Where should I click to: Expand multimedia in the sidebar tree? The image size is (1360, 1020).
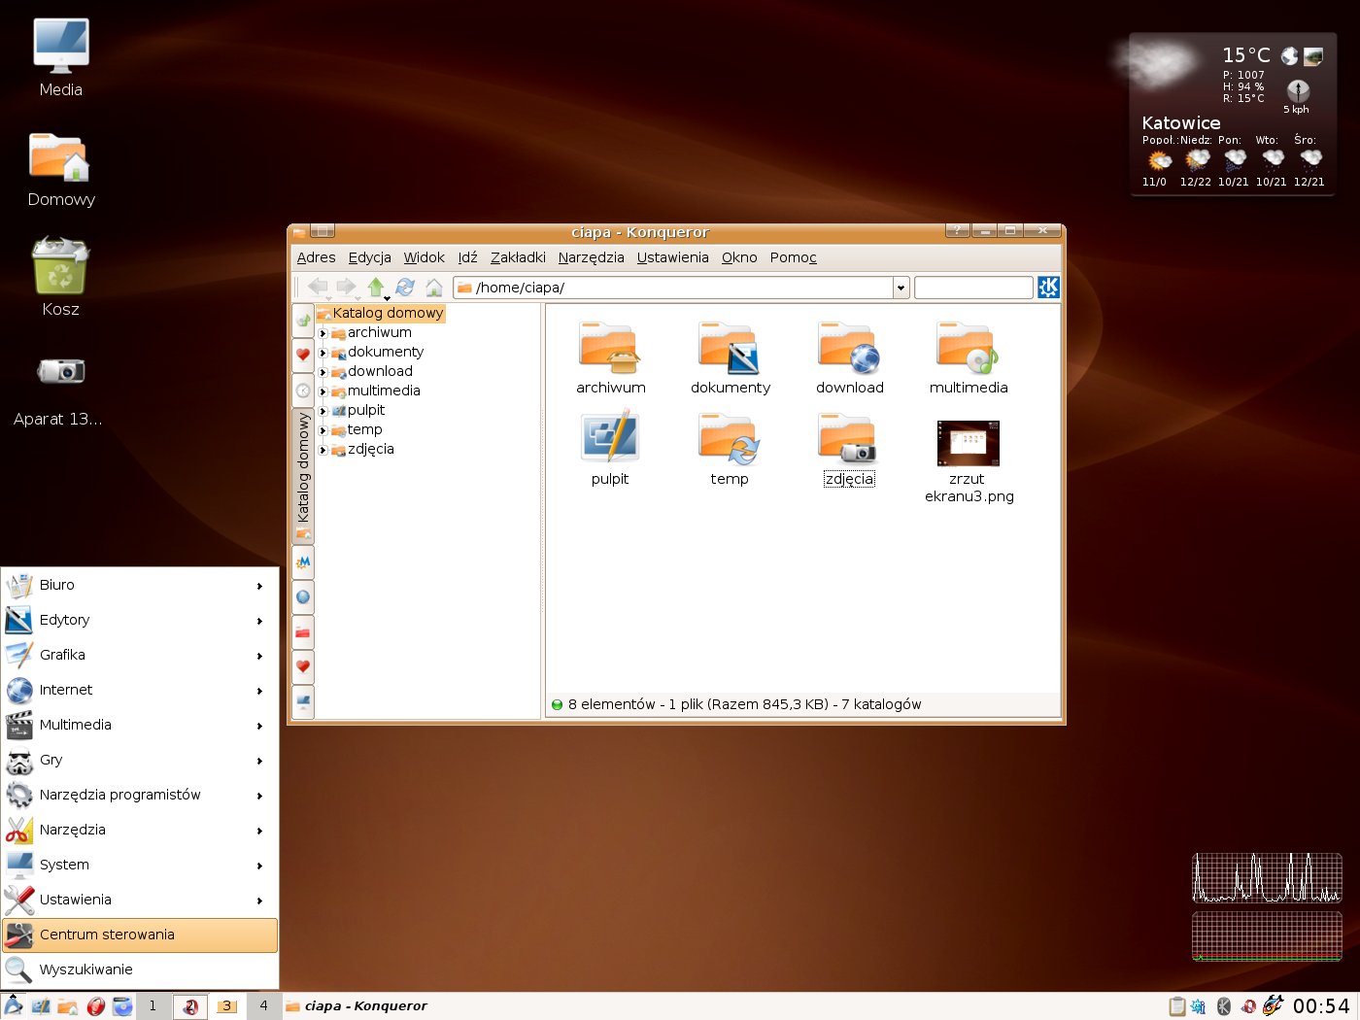[323, 391]
